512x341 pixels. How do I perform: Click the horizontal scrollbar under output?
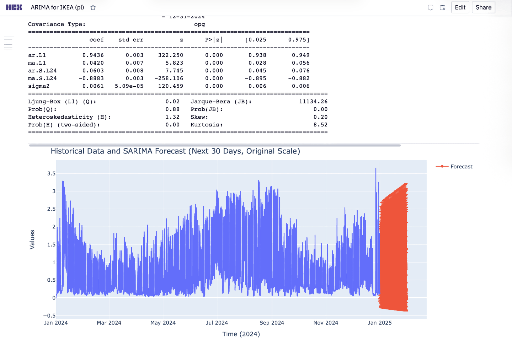pos(215,145)
